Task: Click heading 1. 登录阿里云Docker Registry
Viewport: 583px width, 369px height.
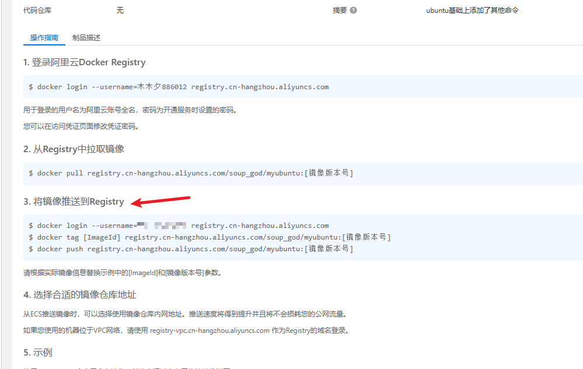Action: [85, 62]
